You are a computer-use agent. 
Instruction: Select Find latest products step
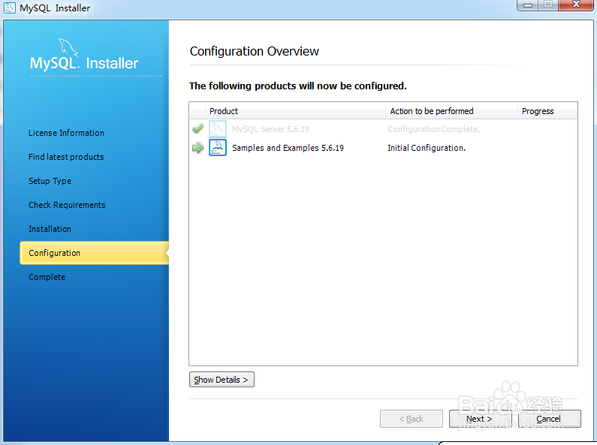[x=66, y=157]
